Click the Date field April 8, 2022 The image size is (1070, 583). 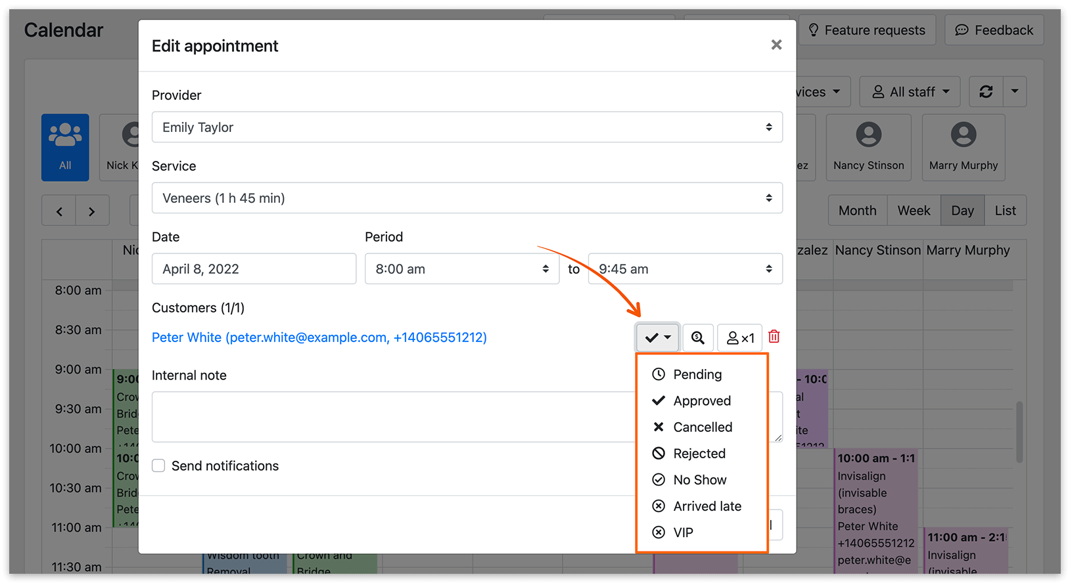click(x=254, y=269)
